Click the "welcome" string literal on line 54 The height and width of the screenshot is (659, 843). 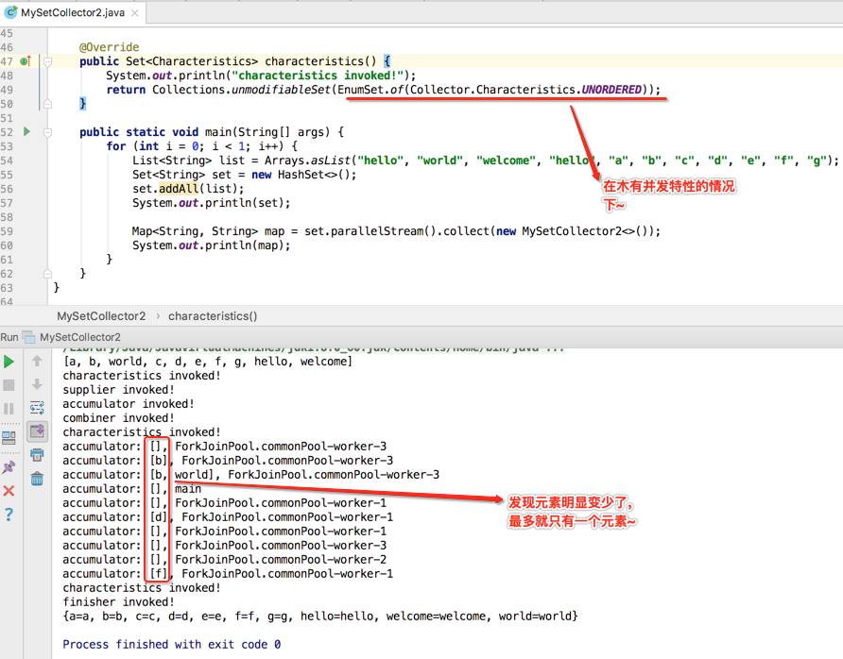[506, 161]
